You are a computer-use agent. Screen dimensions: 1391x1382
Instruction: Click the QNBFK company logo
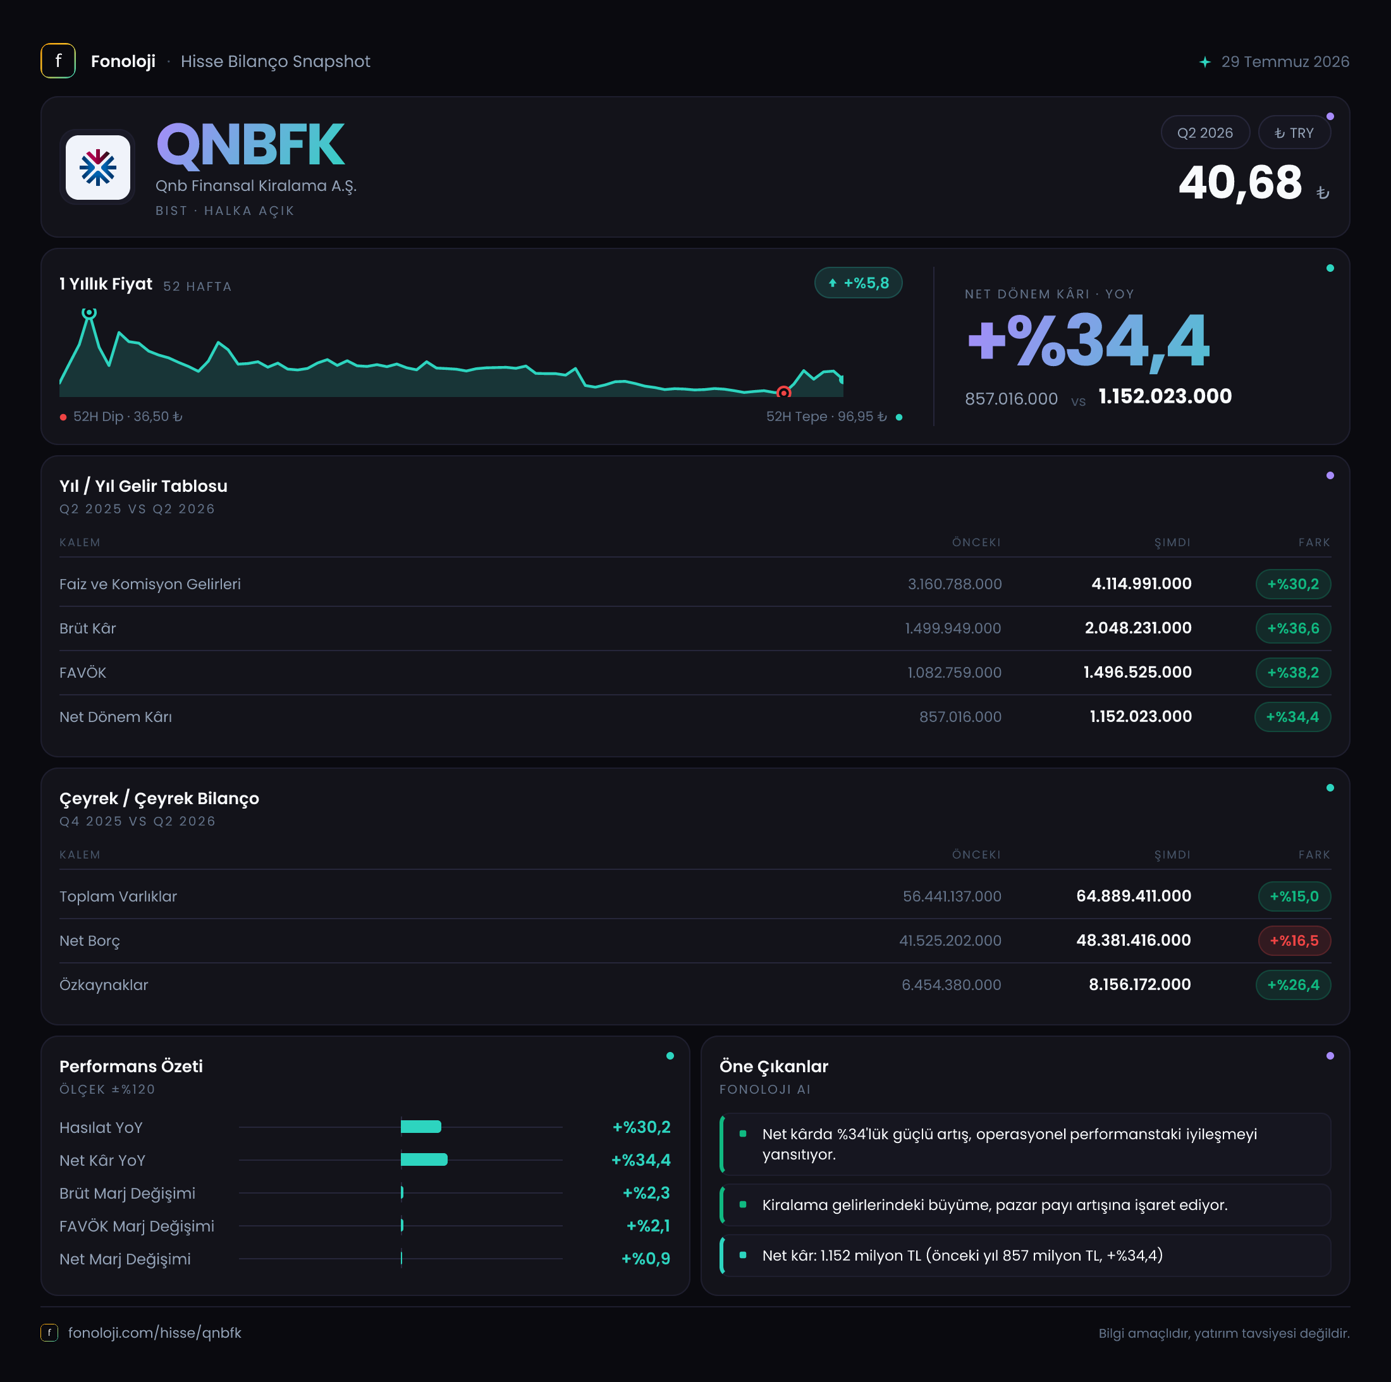[98, 168]
